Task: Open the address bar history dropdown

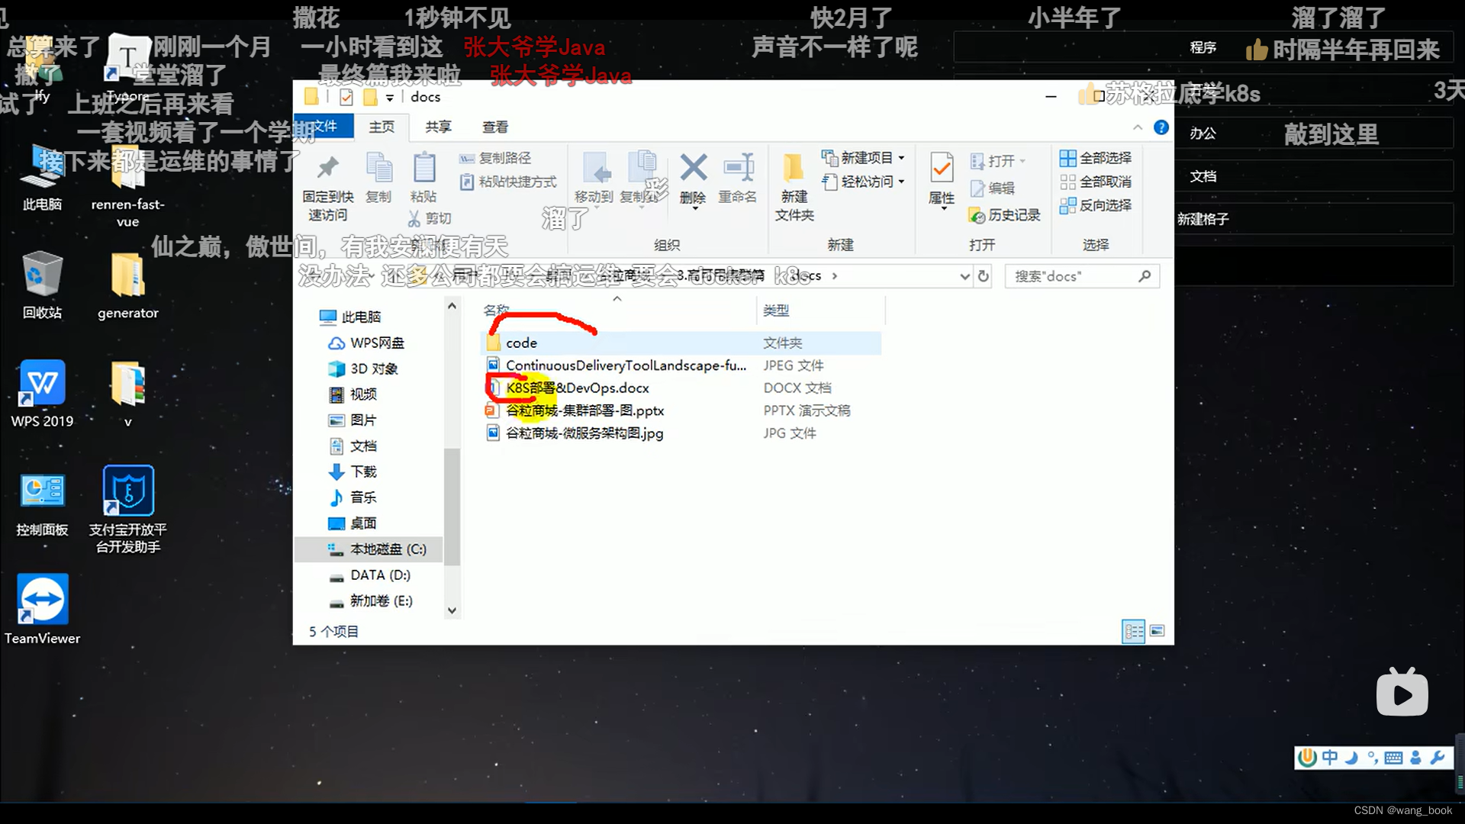Action: tap(964, 276)
